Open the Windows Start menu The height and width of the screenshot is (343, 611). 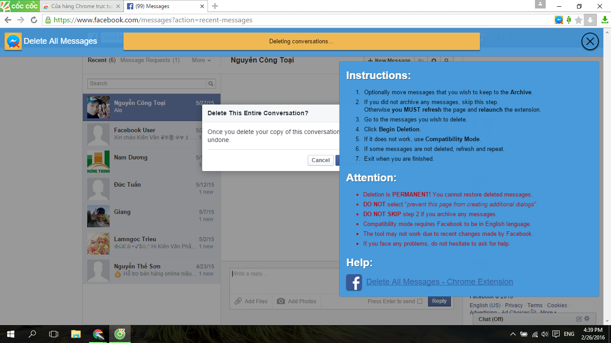click(10, 334)
